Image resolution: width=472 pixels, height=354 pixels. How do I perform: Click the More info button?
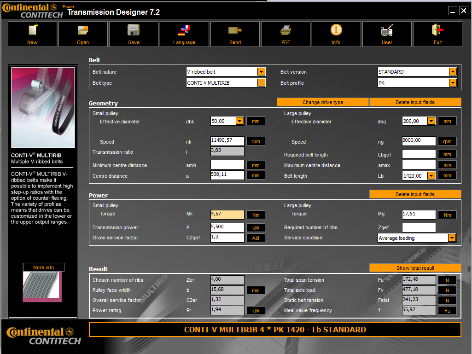tap(44, 267)
